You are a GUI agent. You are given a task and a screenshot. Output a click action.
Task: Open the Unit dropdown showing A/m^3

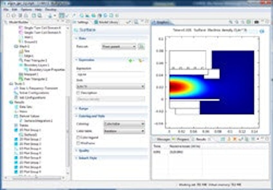(110, 85)
